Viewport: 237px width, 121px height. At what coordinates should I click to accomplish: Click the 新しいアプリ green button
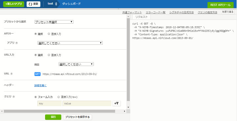pyautogui.click(x=13, y=4)
